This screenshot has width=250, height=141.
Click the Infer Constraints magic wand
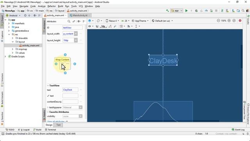coord(115,26)
